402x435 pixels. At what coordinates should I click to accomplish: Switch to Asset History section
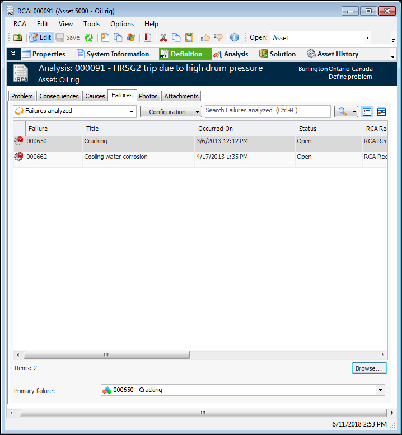tap(333, 54)
